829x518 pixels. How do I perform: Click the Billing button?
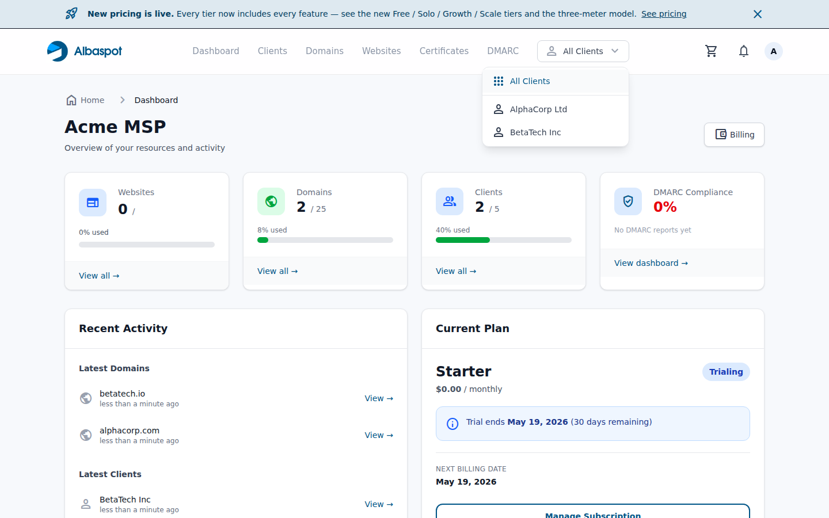[734, 135]
